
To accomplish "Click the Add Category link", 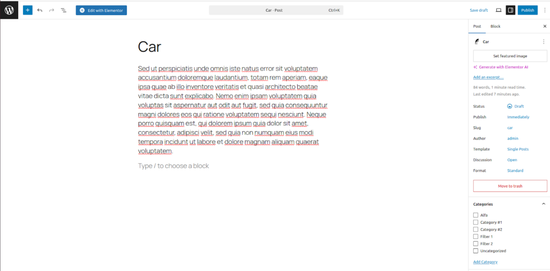I will [x=485, y=262].
